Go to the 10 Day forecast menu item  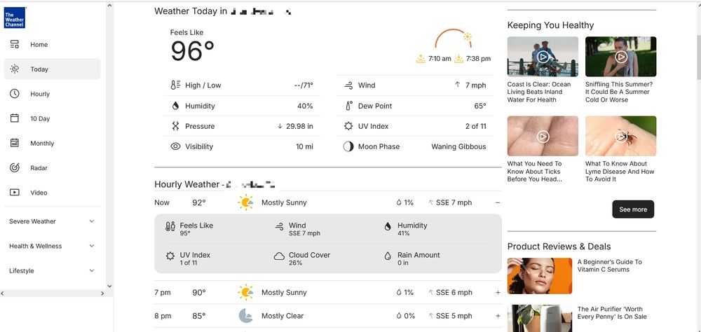[x=53, y=118]
